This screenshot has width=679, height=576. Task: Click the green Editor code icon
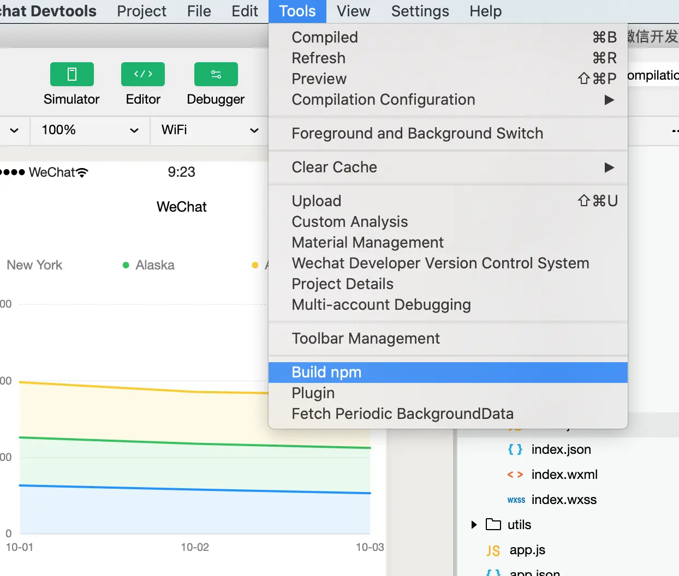click(x=143, y=74)
